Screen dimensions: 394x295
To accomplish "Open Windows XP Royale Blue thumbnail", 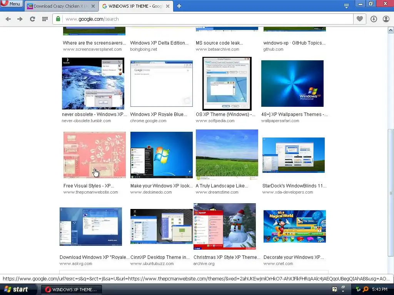I will click(161, 83).
